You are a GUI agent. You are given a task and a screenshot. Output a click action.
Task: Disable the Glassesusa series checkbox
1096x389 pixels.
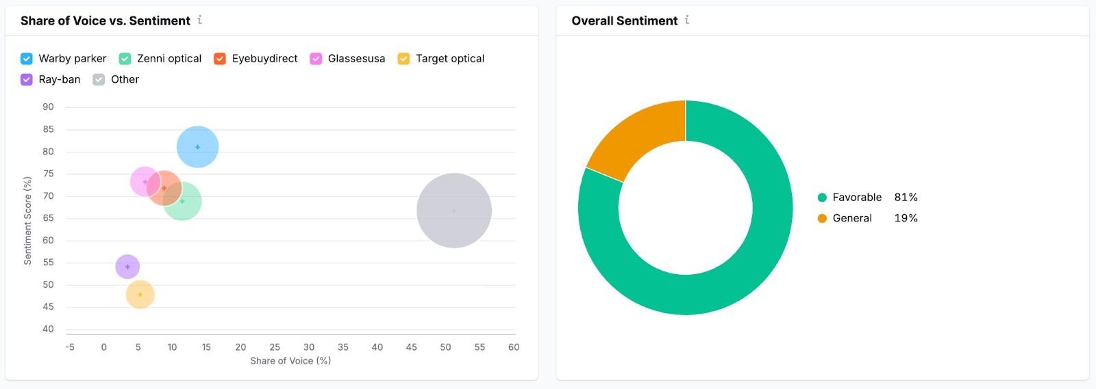click(316, 59)
